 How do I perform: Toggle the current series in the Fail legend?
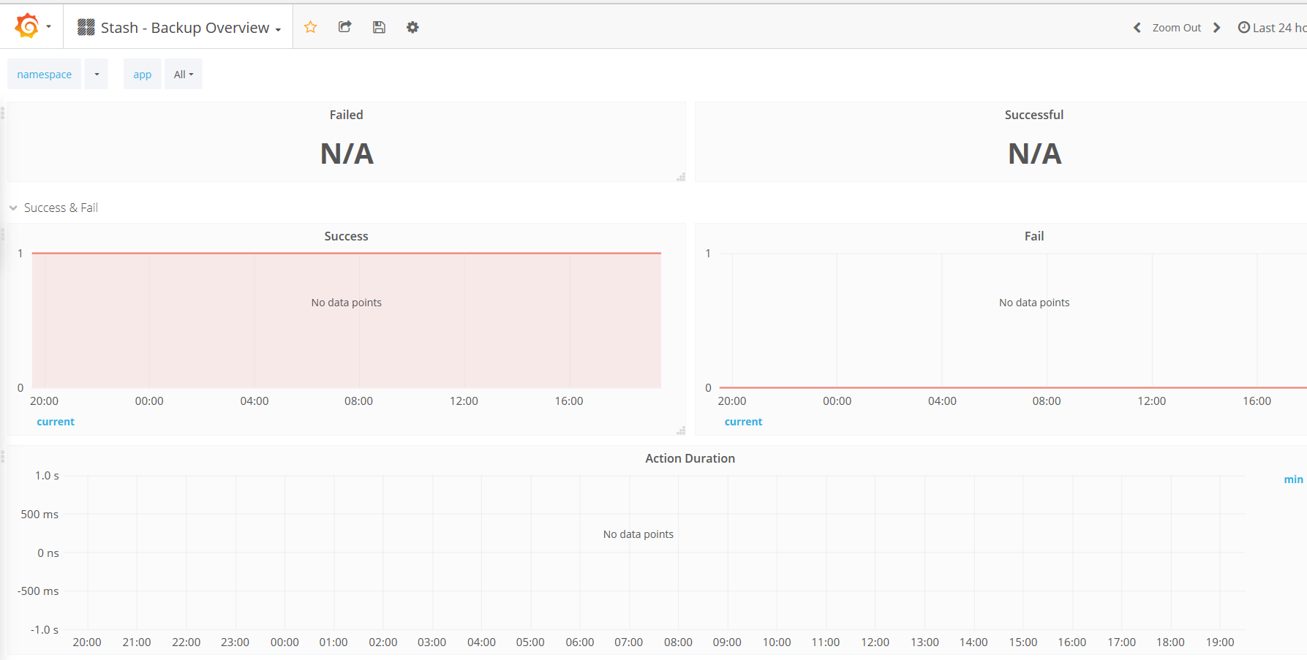[x=743, y=421]
